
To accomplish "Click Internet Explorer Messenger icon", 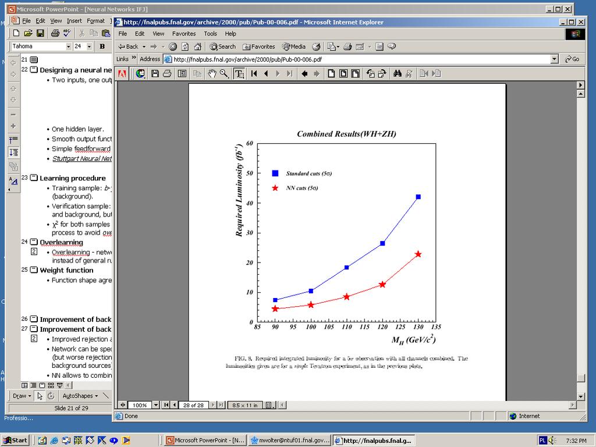I will pyautogui.click(x=392, y=47).
